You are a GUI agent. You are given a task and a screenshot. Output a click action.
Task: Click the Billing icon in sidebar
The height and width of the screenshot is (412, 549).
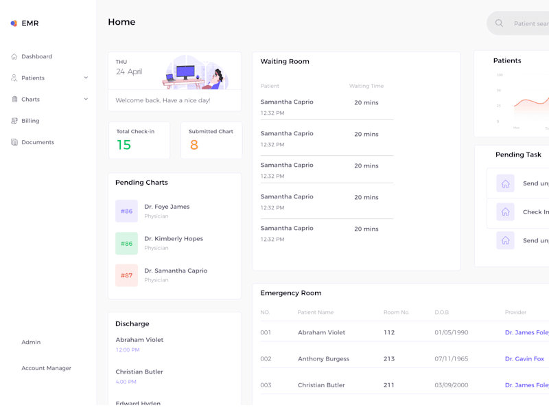(14, 121)
